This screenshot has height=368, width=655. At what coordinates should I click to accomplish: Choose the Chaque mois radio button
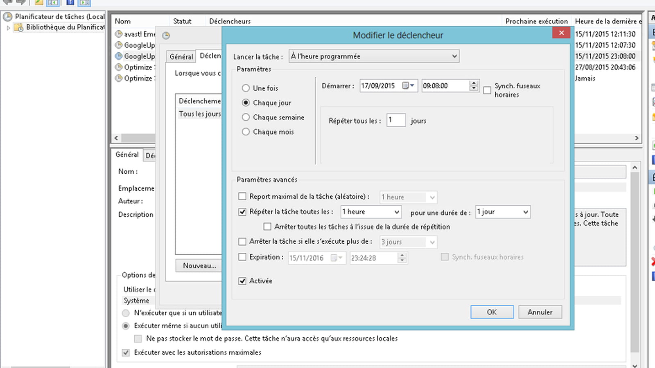tap(246, 132)
